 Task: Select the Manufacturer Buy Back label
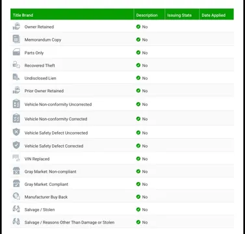point(46,197)
